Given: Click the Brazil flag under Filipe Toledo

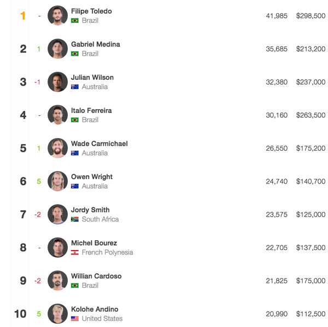Looking at the screenshot, I should 75,21.
